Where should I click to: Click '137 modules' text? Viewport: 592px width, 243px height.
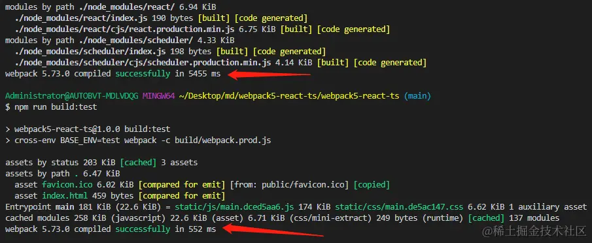click(x=534, y=218)
